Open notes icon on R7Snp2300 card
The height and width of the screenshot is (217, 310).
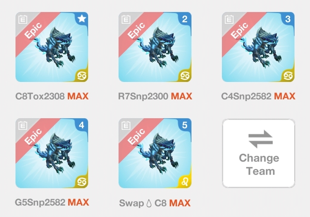click(x=126, y=19)
